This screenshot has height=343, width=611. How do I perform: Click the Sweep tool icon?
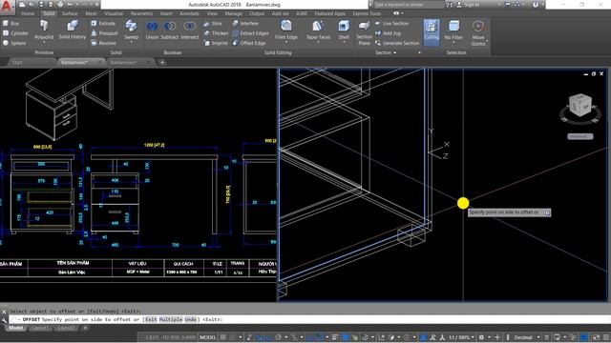coord(131,27)
